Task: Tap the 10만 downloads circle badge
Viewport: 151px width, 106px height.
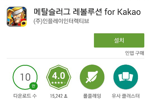Action: click(25, 77)
